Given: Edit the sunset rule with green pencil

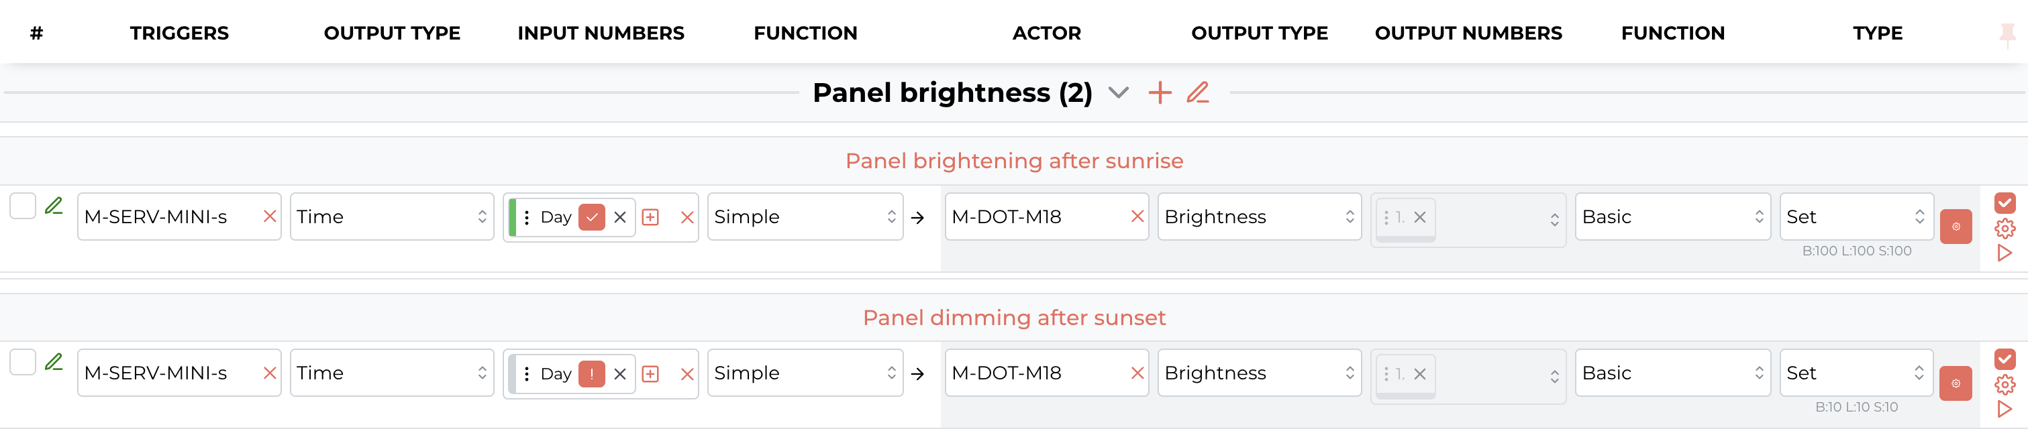Looking at the screenshot, I should click(54, 362).
